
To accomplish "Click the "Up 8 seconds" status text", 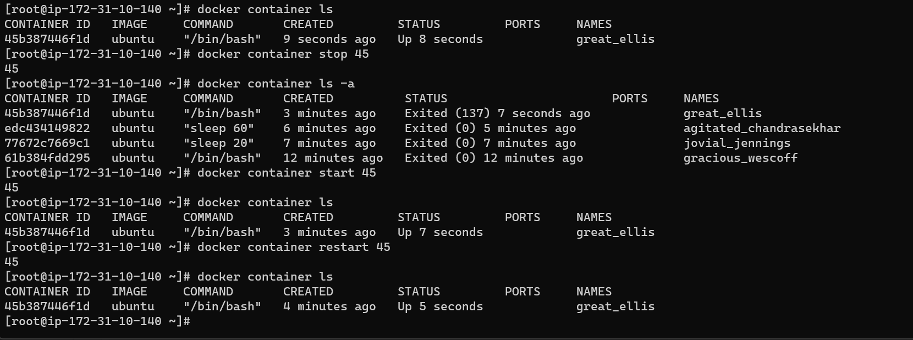I will point(441,39).
